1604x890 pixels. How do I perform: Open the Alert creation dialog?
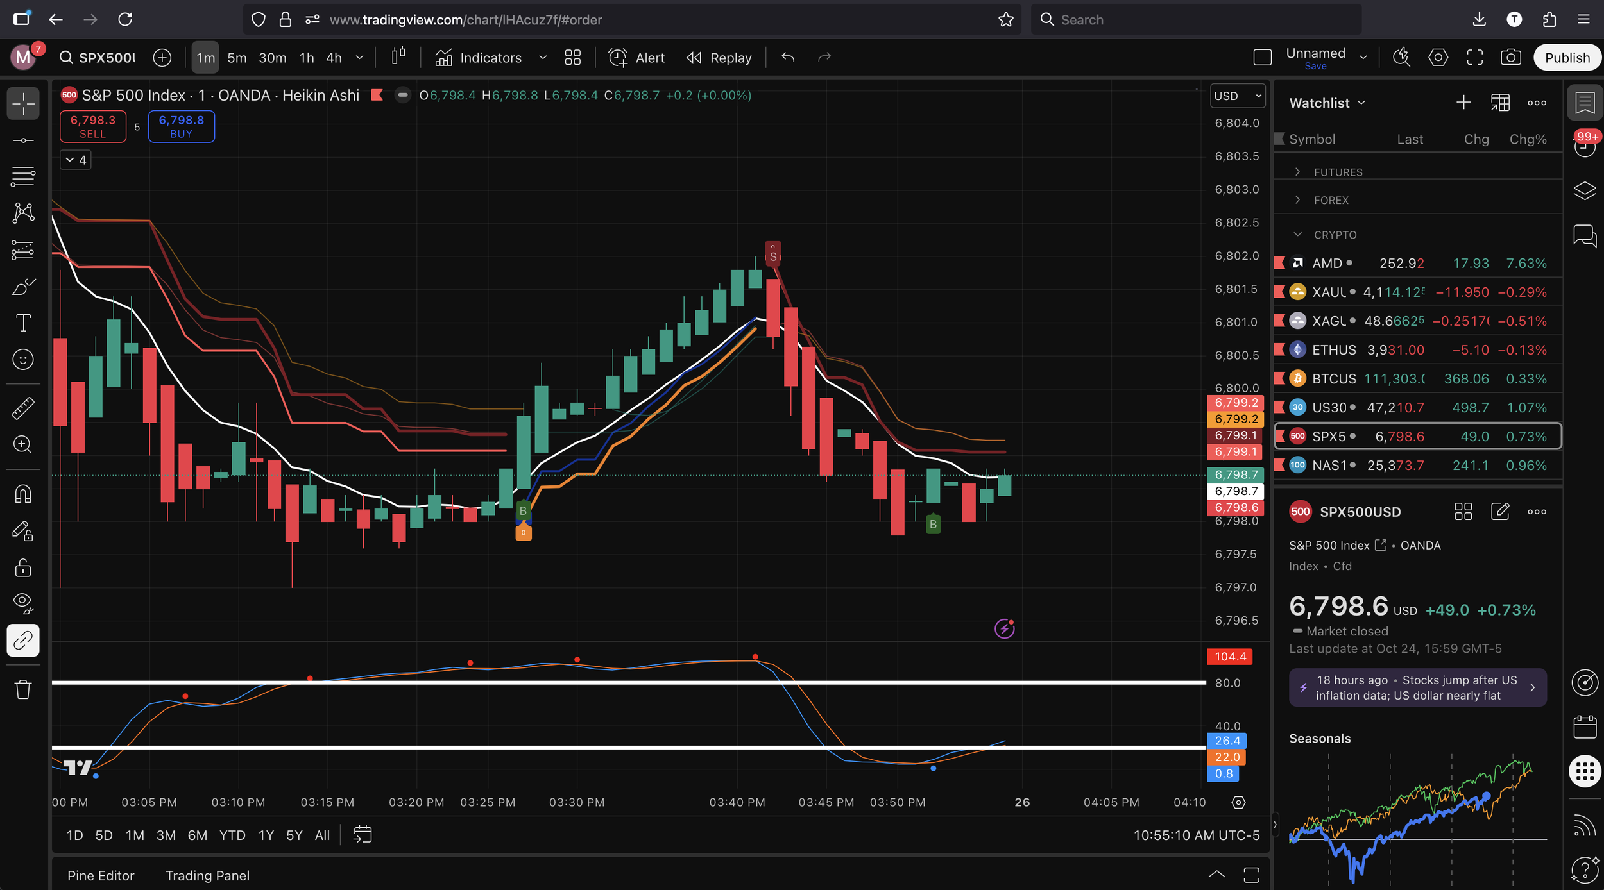tap(636, 58)
